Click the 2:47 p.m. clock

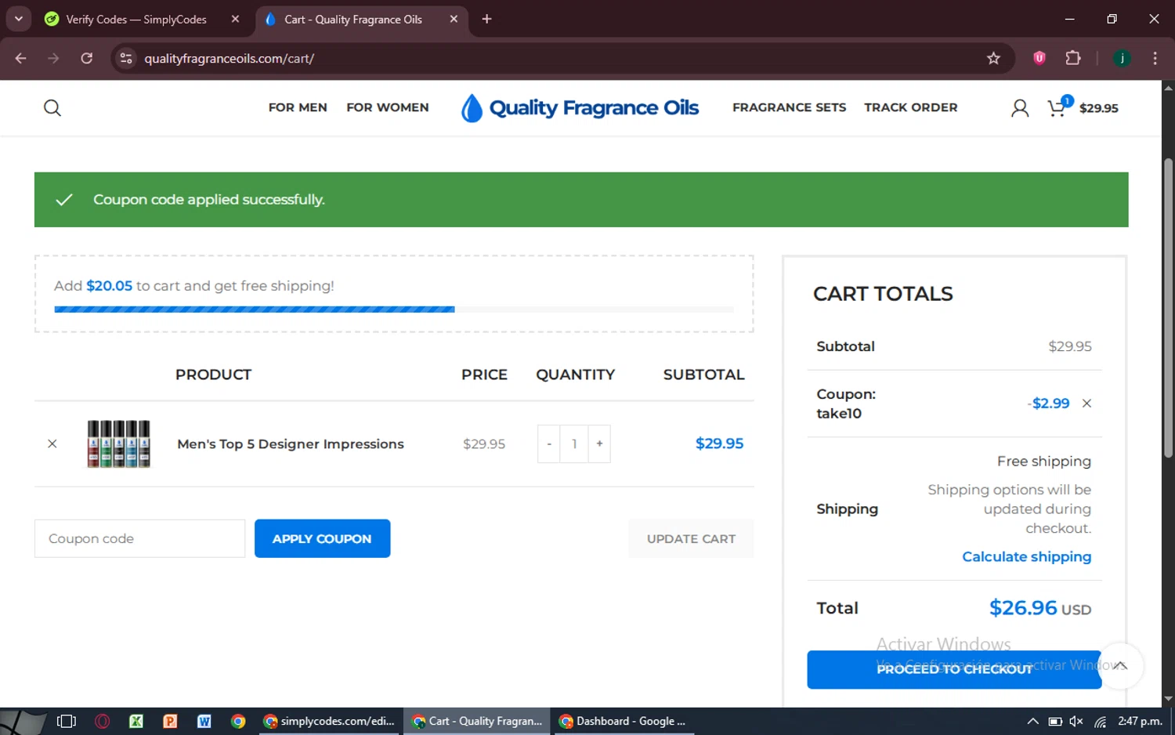point(1140,721)
